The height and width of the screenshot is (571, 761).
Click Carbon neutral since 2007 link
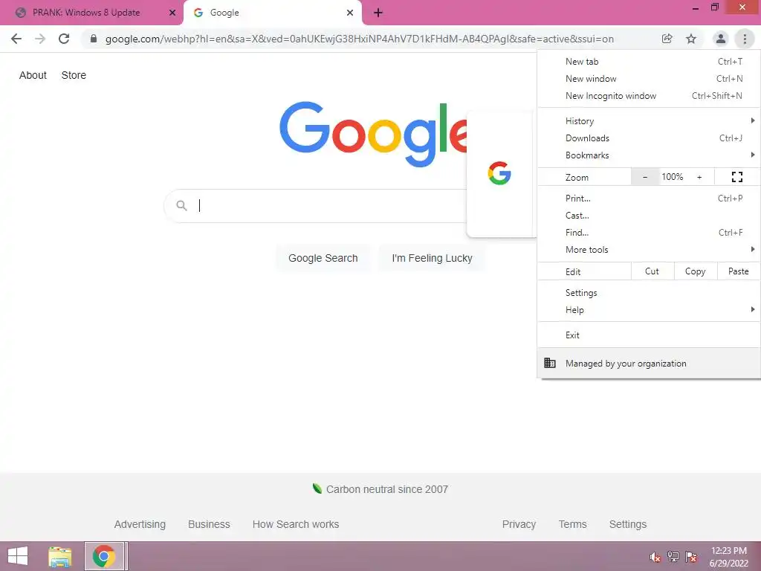coord(386,489)
